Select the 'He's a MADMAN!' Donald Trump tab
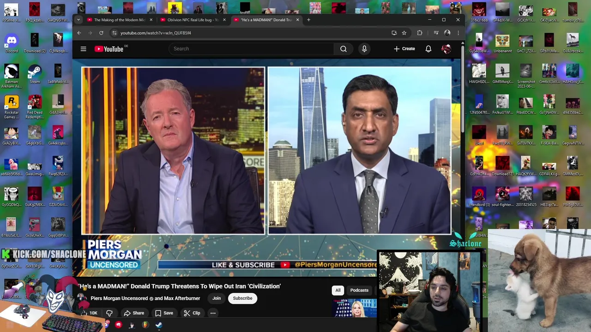591x332 pixels. point(266,20)
